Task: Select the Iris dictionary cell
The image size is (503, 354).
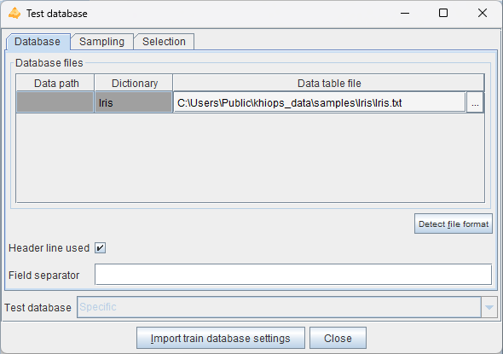Action: 133,102
